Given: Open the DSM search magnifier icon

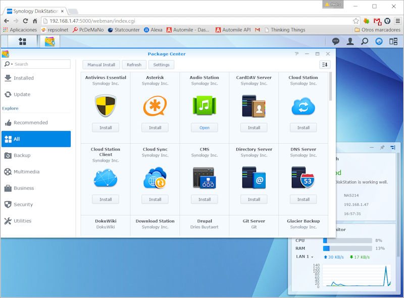Looking at the screenshot, I should (x=364, y=41).
